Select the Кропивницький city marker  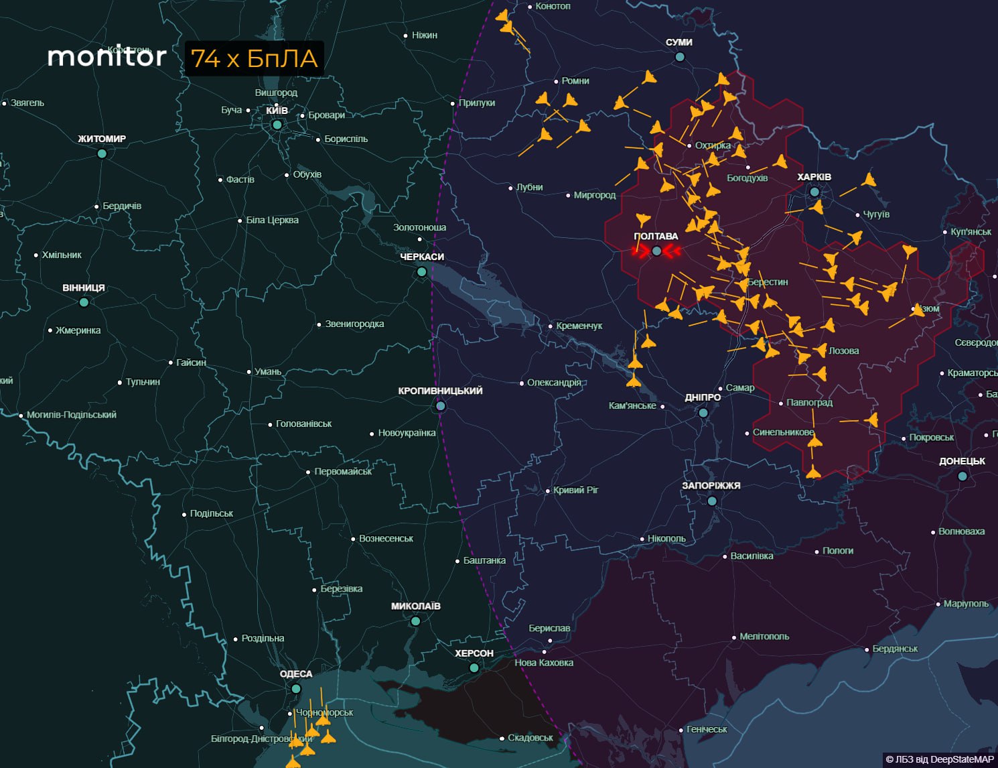[x=441, y=406]
